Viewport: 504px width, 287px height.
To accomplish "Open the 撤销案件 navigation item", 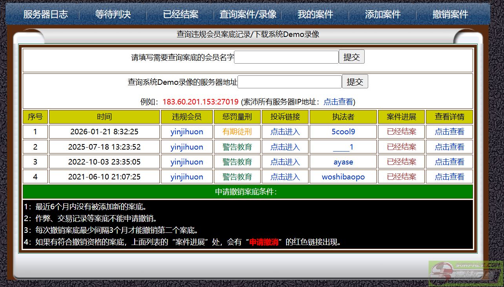I will click(x=450, y=15).
